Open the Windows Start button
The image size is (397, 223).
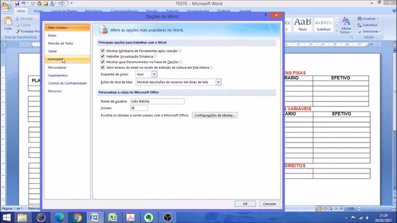(x=6, y=217)
